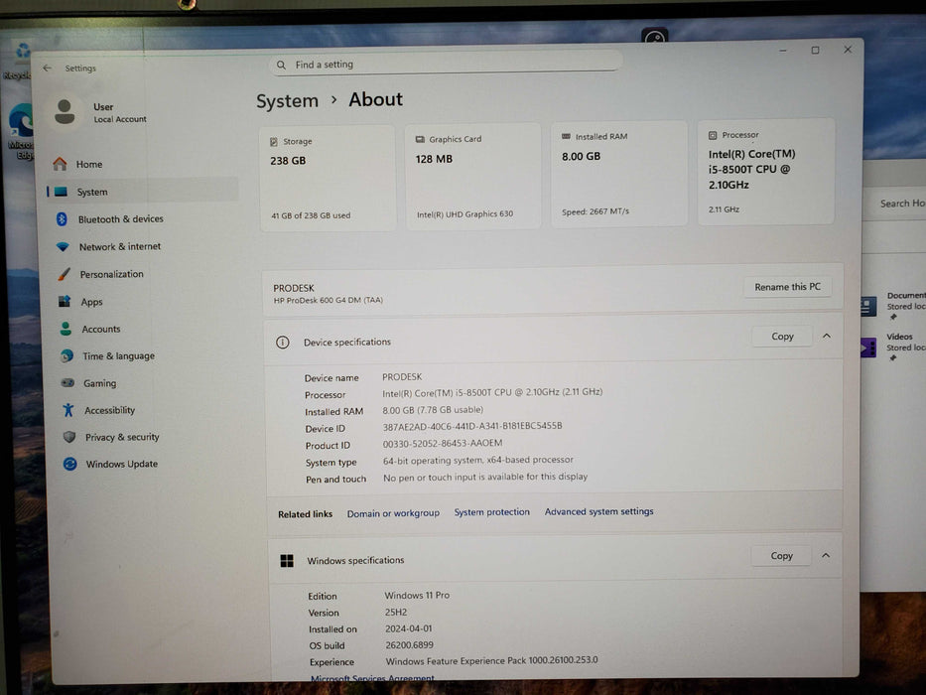Viewport: 926px width, 695px height.
Task: Click the back arrow in Settings
Action: (48, 68)
